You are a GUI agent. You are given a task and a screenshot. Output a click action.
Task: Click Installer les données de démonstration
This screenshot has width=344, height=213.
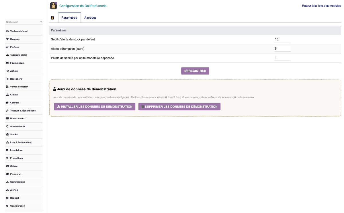[95, 107]
